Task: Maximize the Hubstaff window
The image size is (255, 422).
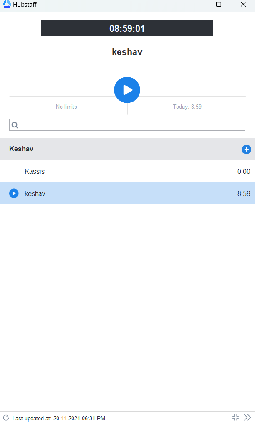Action: pyautogui.click(x=219, y=4)
